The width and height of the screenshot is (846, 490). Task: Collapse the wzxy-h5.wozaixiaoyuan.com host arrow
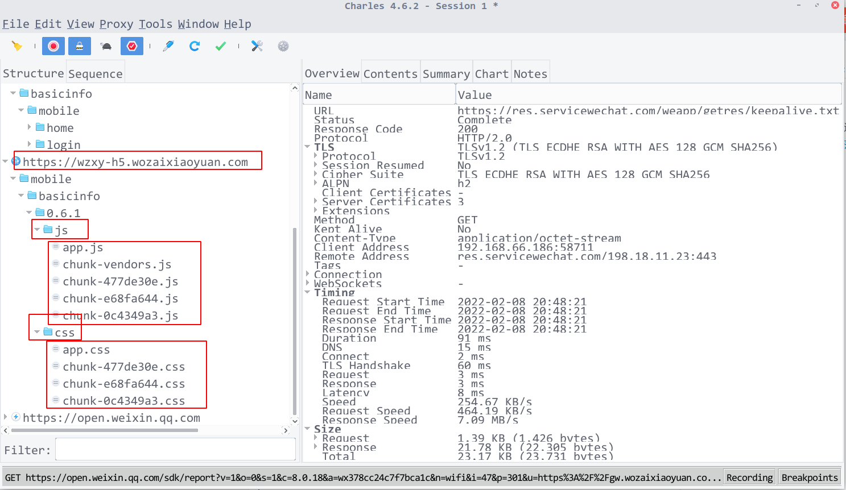(x=5, y=161)
